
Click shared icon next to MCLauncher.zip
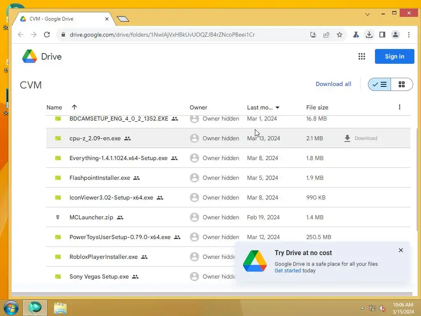pyautogui.click(x=120, y=217)
